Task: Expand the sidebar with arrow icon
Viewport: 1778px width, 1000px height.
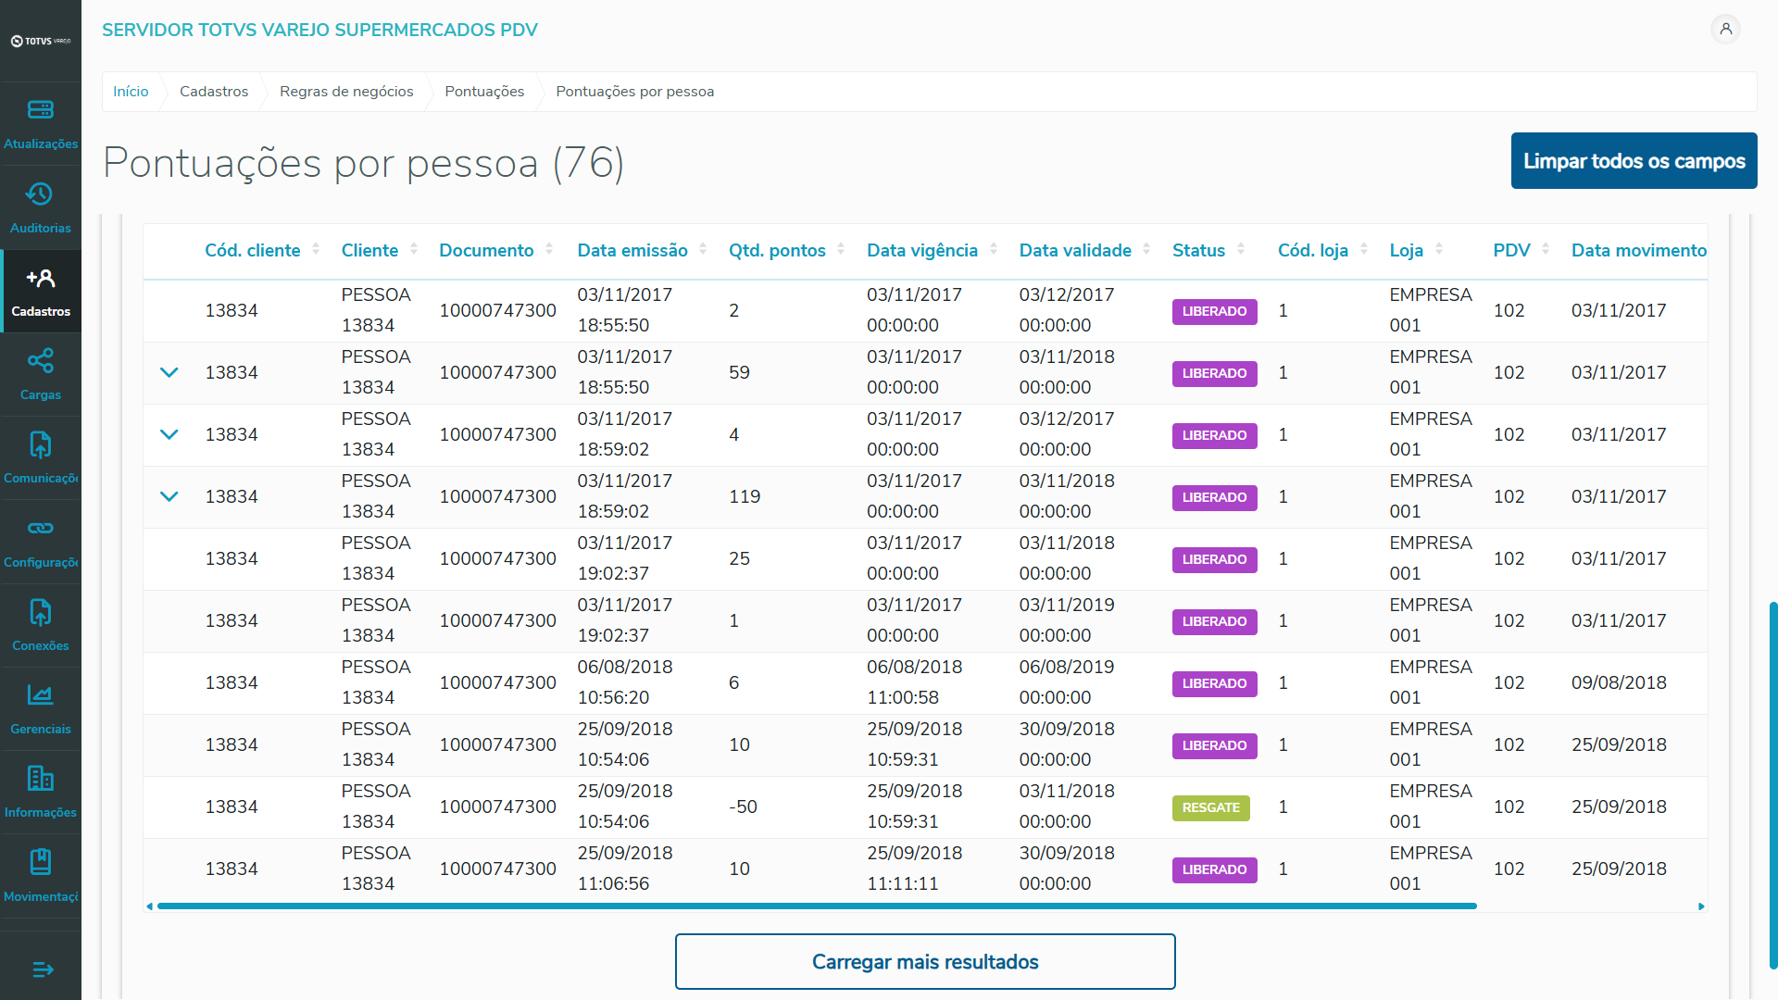Action: pos(43,969)
